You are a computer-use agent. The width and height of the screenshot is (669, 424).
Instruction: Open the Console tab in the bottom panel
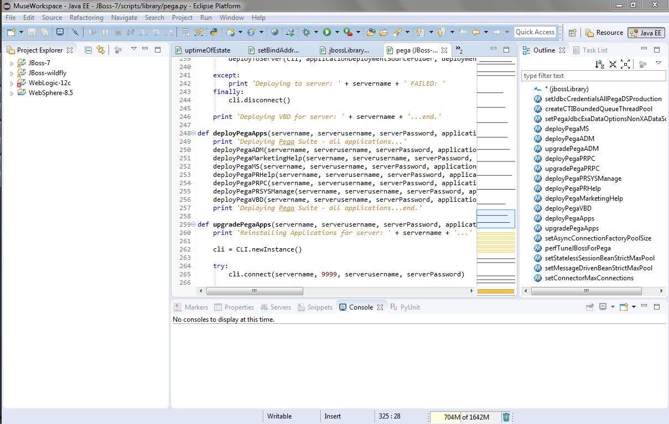click(361, 307)
